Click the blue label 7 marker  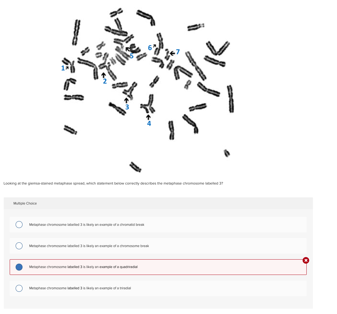click(178, 52)
